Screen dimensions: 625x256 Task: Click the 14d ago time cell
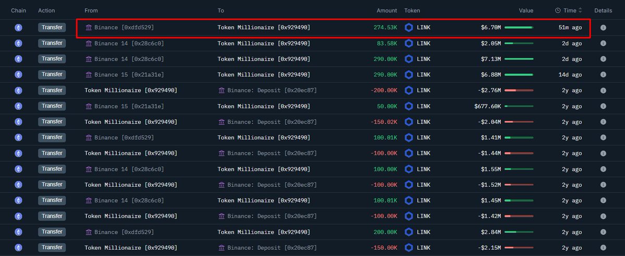pos(570,74)
